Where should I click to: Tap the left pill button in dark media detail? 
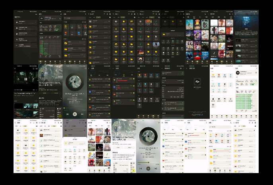45,93
